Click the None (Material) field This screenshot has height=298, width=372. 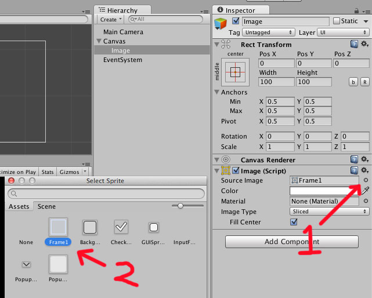tap(324, 201)
